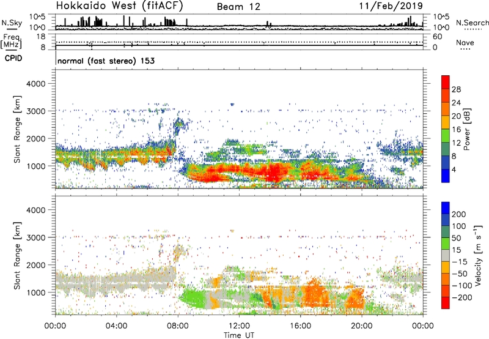489x339 pixels.
Task: Click the 08:00 time axis label
Action: (178, 326)
